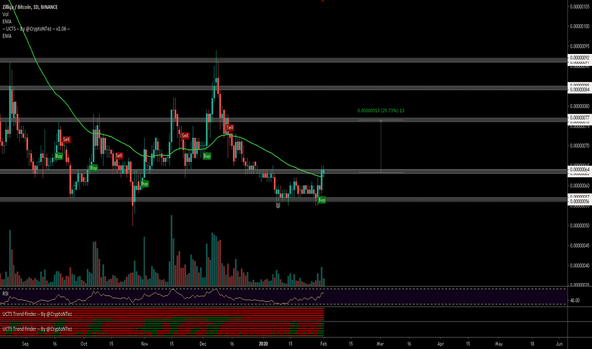The height and width of the screenshot is (349, 592).
Task: Click the Buy signal marker near start of November
Action: [x=144, y=184]
